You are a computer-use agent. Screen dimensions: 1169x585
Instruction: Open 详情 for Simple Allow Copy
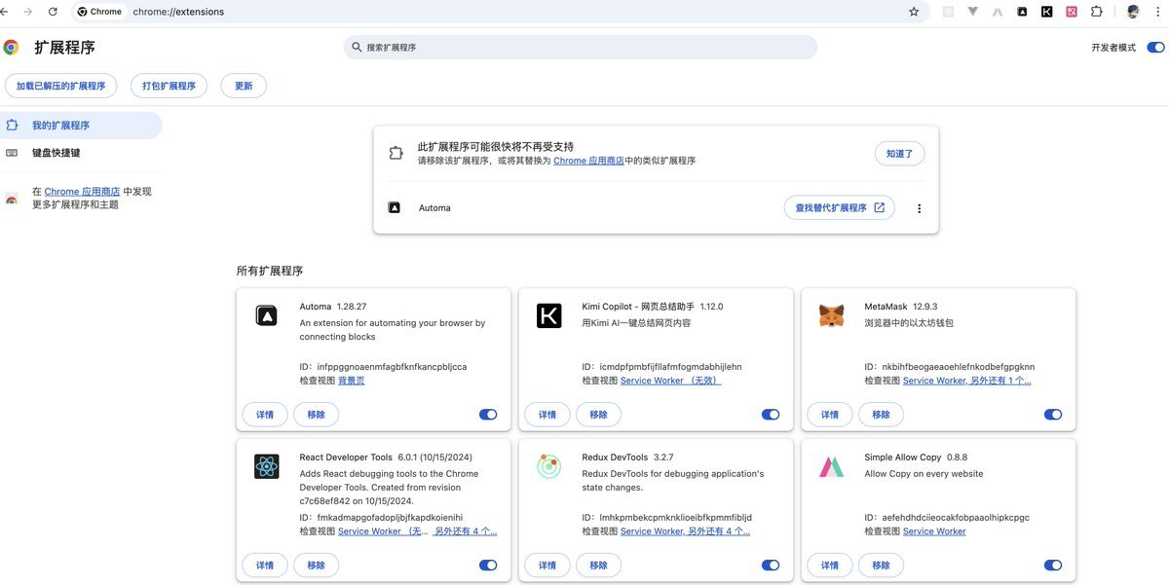(830, 566)
